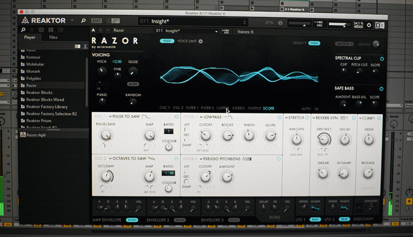The image size is (413, 237).
Task: Open the Stretch effect type dropdown
Action: tap(287, 117)
